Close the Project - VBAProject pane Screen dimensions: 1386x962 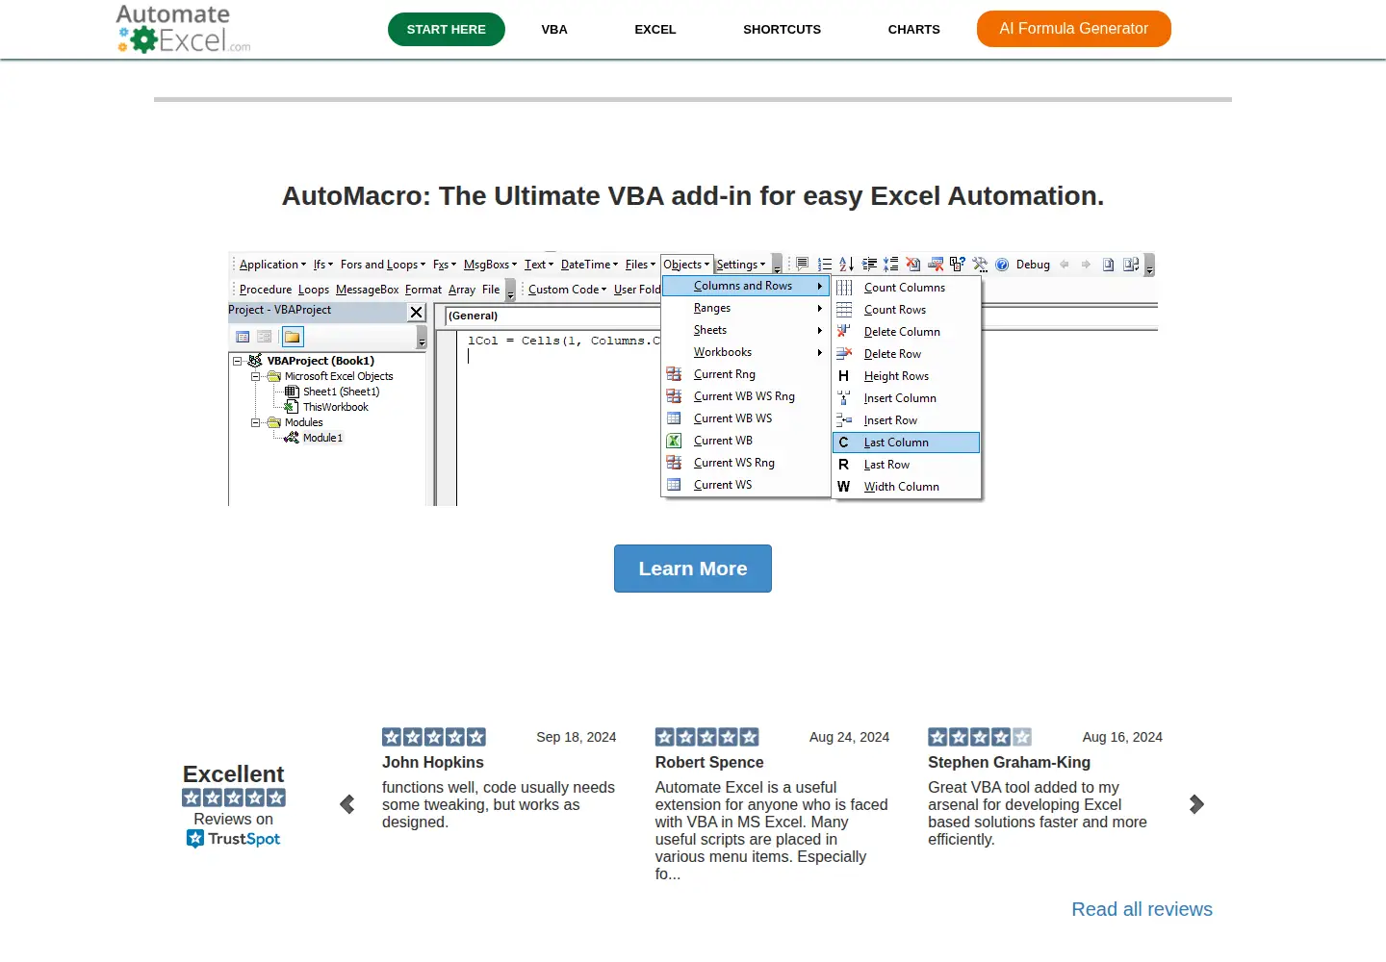[x=417, y=312]
